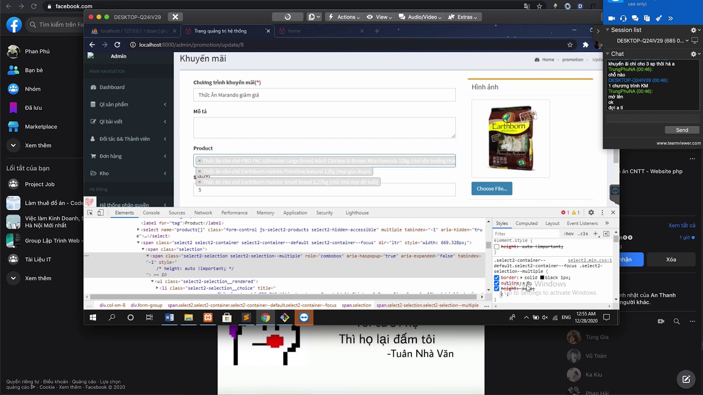Screen dimensions: 703x395
Task: Switch to Network tab in DevTools
Action: (x=203, y=213)
